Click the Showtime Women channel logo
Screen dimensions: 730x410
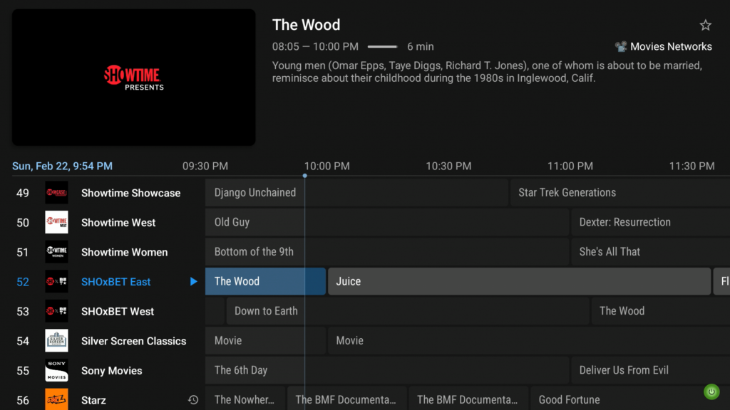point(56,252)
